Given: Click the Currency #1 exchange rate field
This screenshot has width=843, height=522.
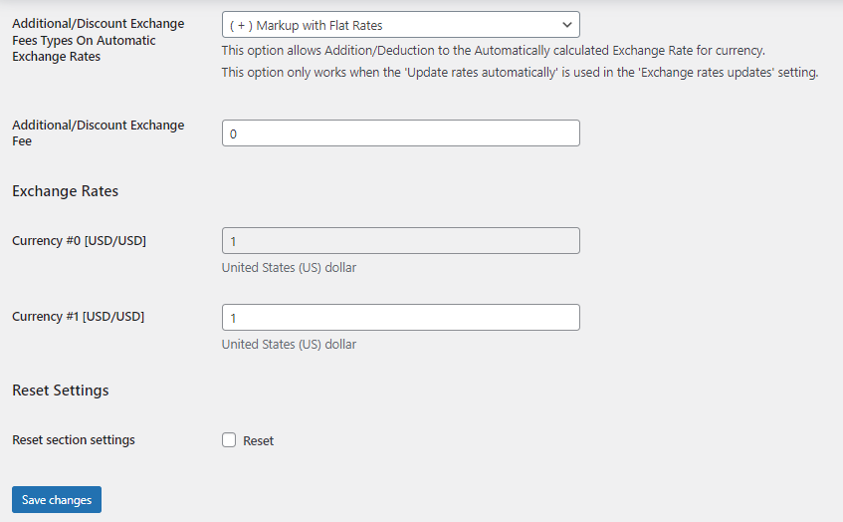Looking at the screenshot, I should click(400, 318).
